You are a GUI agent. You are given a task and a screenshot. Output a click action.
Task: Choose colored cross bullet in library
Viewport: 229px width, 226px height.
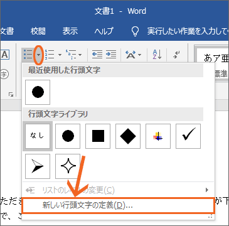(158, 136)
